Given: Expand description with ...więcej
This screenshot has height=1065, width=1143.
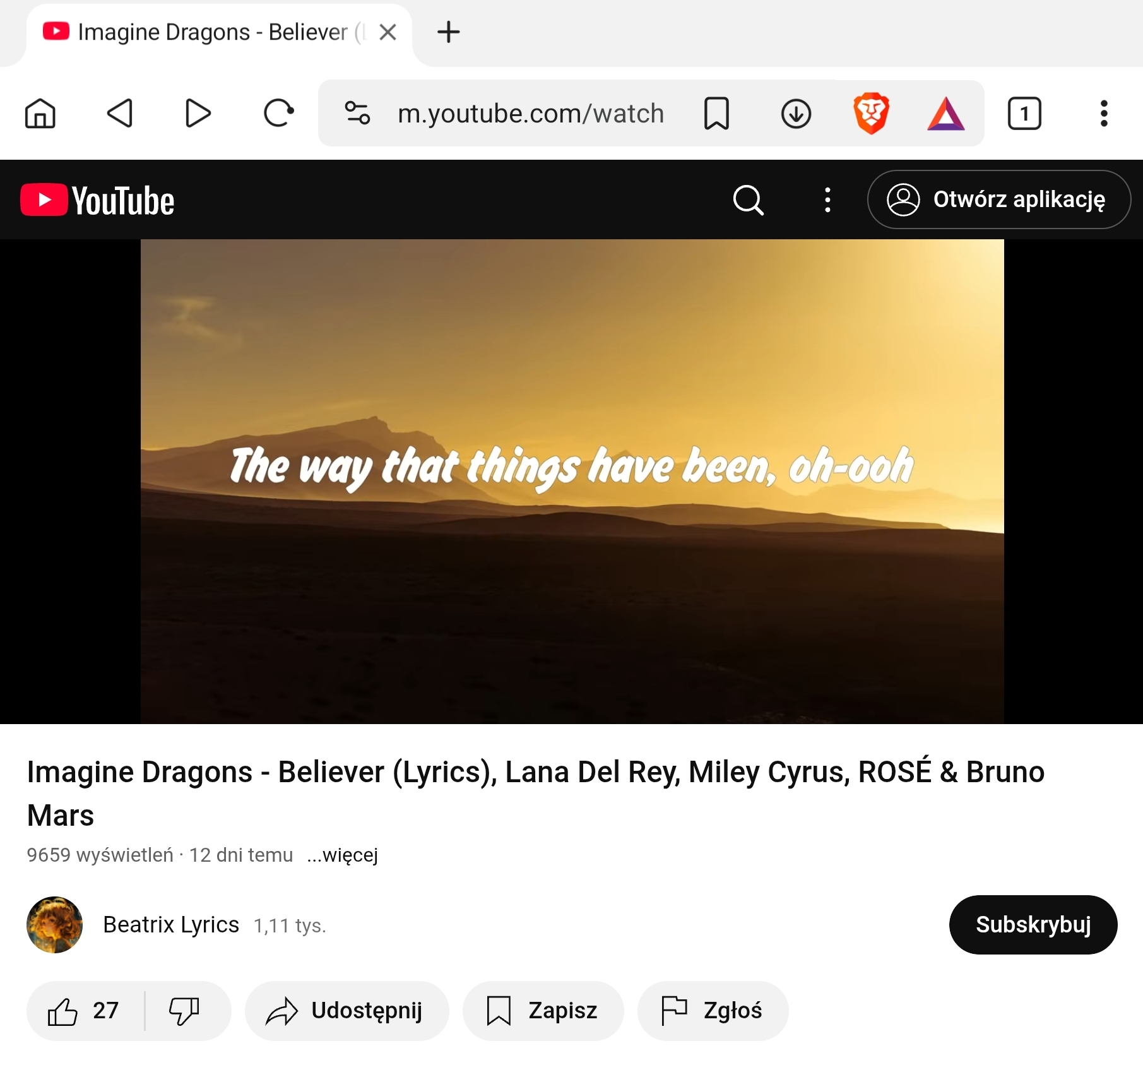Looking at the screenshot, I should click(342, 855).
